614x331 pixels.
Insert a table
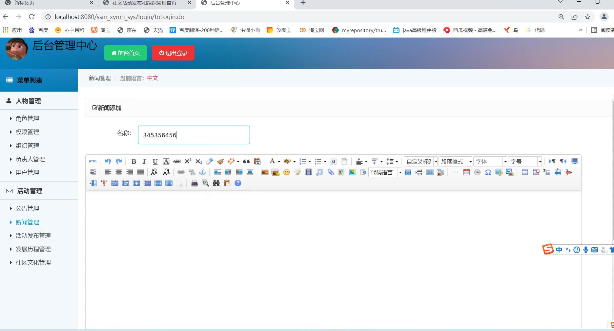click(525, 172)
